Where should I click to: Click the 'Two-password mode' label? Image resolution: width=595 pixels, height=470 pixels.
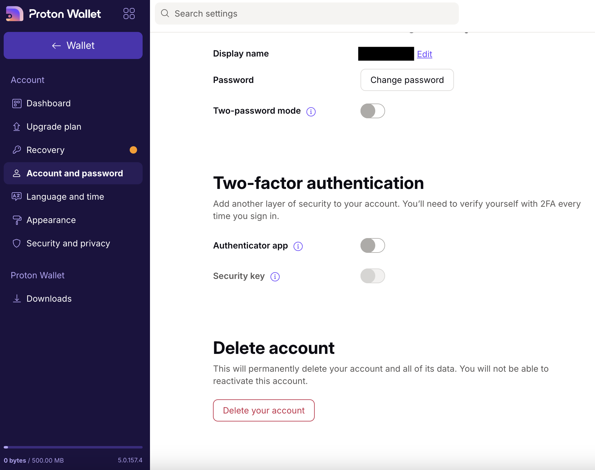coord(257,111)
